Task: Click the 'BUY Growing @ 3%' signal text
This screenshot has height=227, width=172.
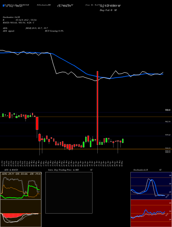Action: (54, 31)
